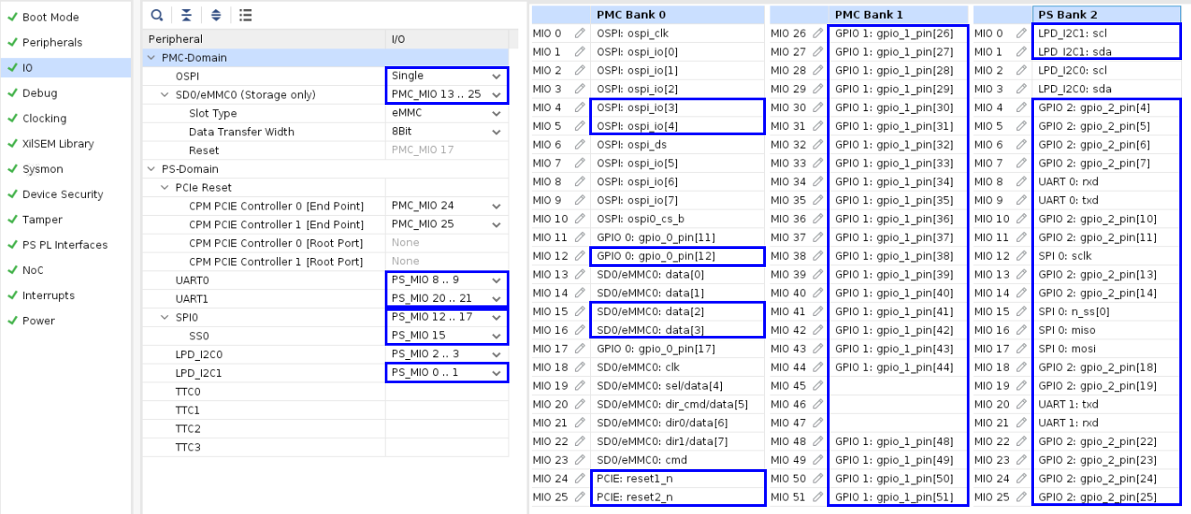Click pencil edit icon for PMC MIO 26
Screen dimensions: 1191x514
(x=818, y=33)
